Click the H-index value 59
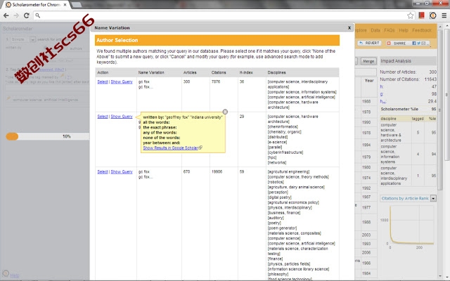The height and width of the screenshot is (281, 450). coord(242,171)
